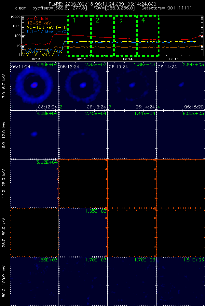Click the FLARE date and time title
This screenshot has width=205, height=306.
(102, 4)
